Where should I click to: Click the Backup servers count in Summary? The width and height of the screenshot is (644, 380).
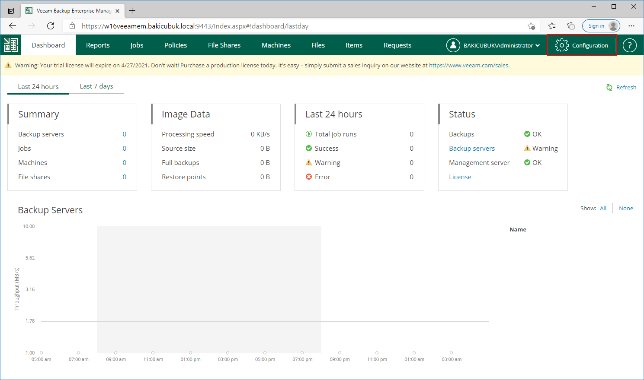(125, 134)
